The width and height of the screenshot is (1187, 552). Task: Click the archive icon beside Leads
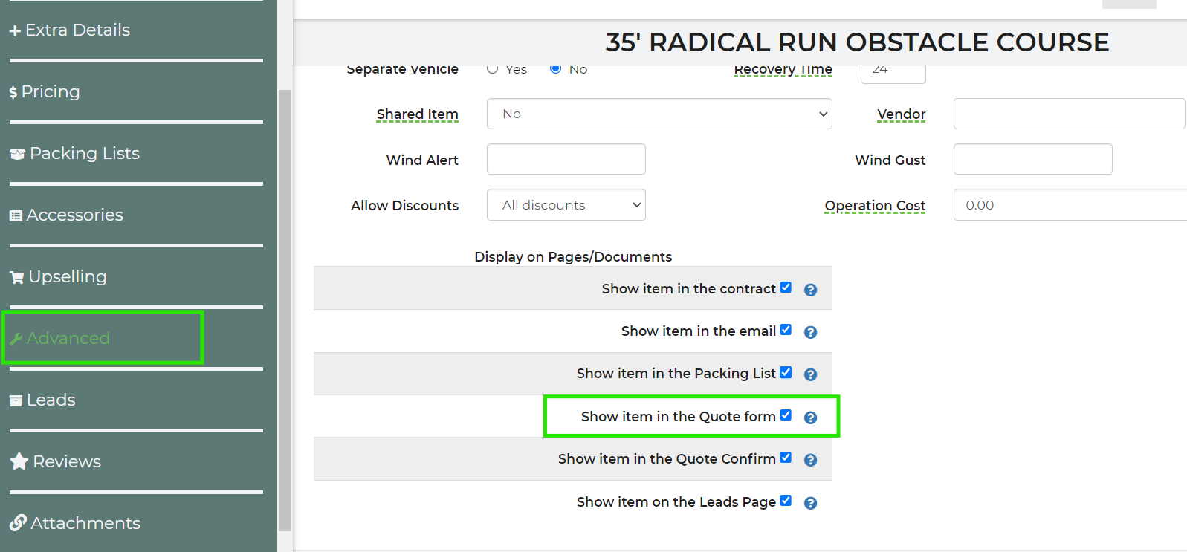click(x=16, y=401)
